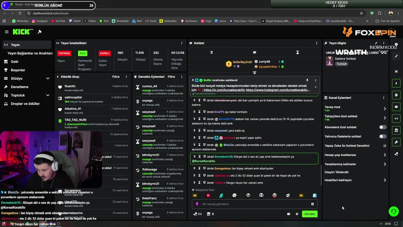The height and width of the screenshot is (227, 403).
Task: Timeout ssoyssall with the hourglass icon
Action: point(199,131)
